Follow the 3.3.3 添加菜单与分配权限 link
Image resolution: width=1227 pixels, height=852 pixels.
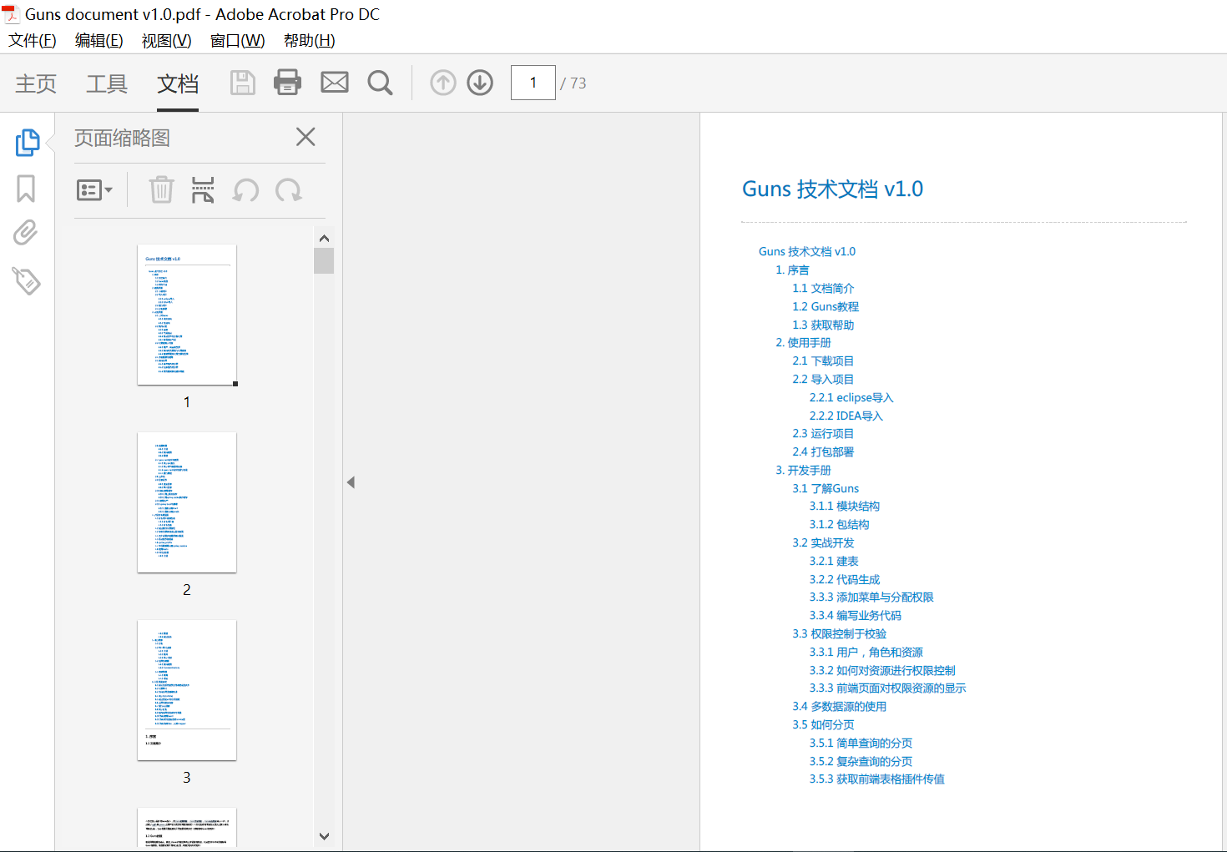pos(871,597)
